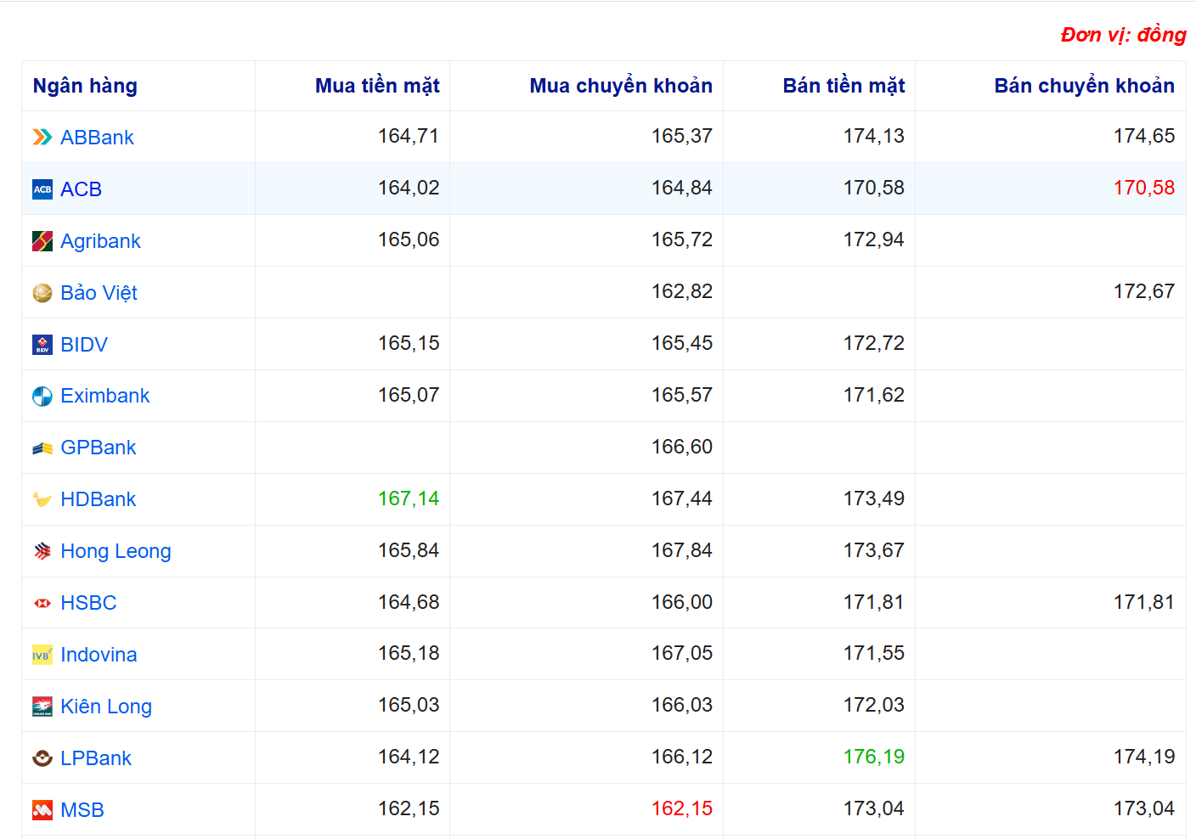Click the Ngân hàng column header
Image resolution: width=1196 pixels, height=839 pixels.
tap(85, 86)
